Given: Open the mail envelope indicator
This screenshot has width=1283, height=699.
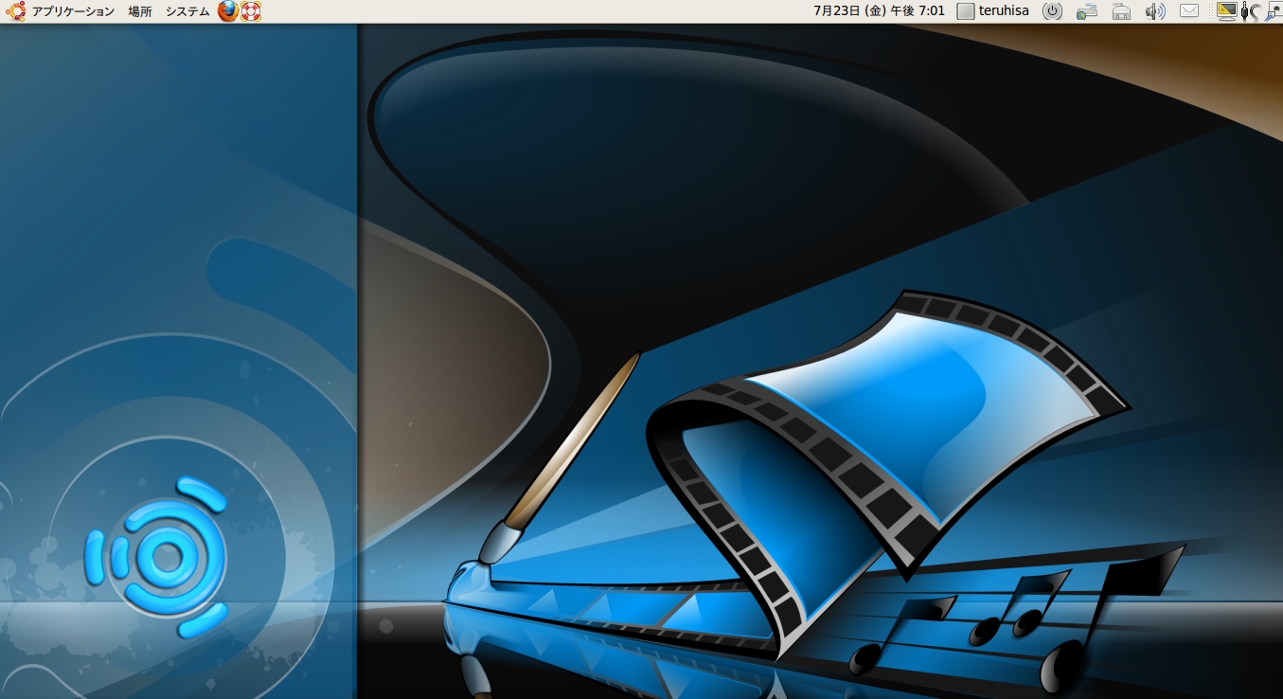Looking at the screenshot, I should click(1189, 11).
